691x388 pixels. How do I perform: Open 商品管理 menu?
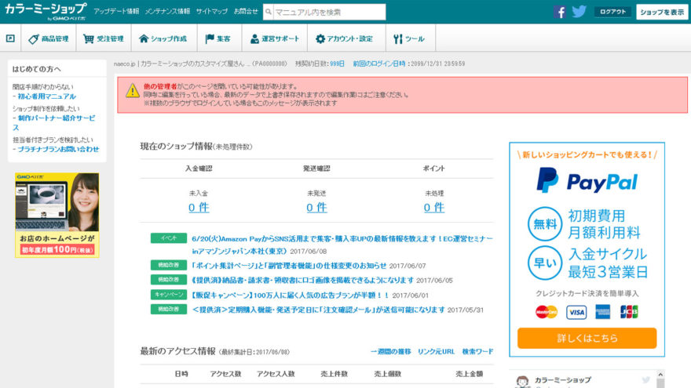click(x=49, y=38)
